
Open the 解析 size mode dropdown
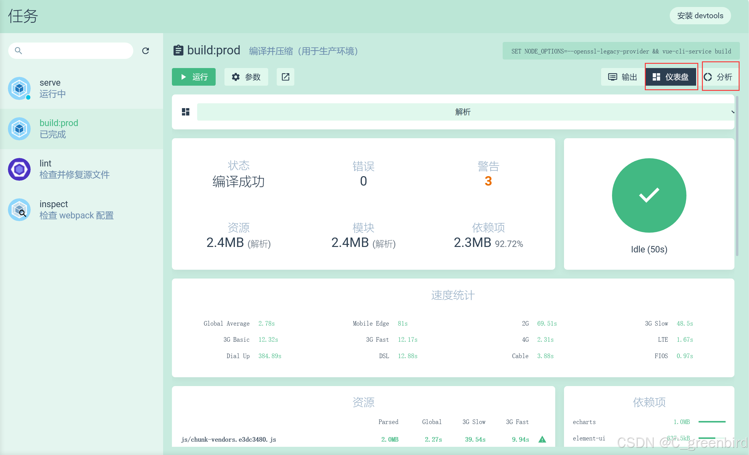466,112
